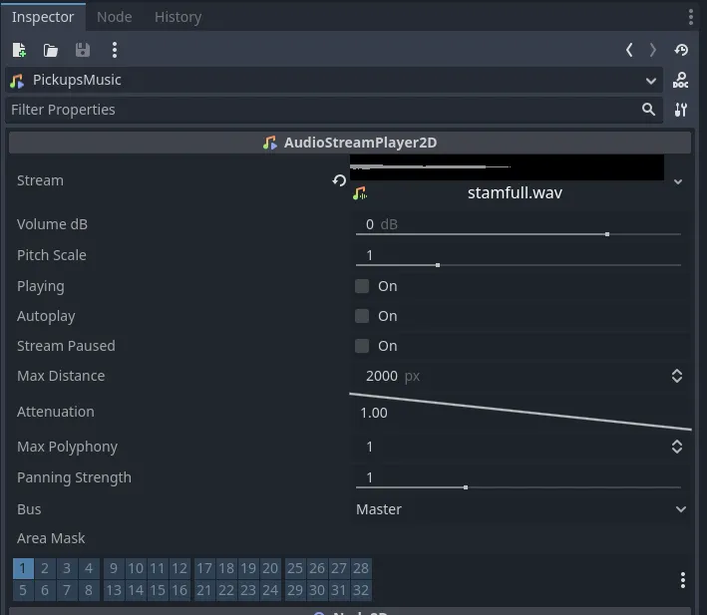Revert the Stream property to default
707x615 pixels.
pyautogui.click(x=339, y=180)
